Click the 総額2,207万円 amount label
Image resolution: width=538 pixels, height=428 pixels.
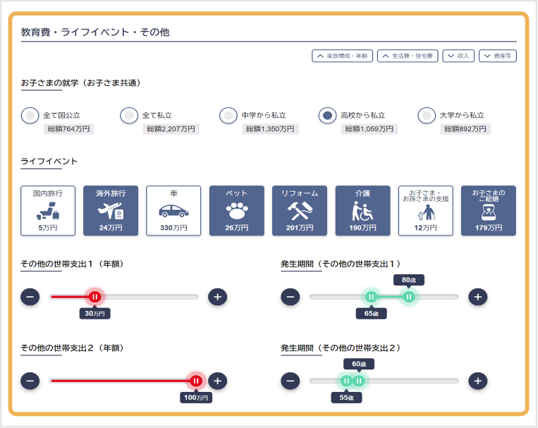[171, 129]
